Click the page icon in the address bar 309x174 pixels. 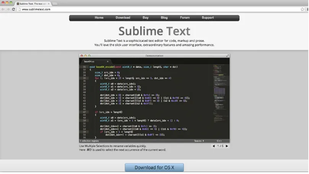click(19, 9)
